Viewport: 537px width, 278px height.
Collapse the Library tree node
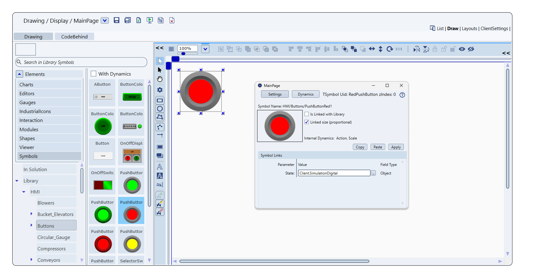tap(17, 181)
